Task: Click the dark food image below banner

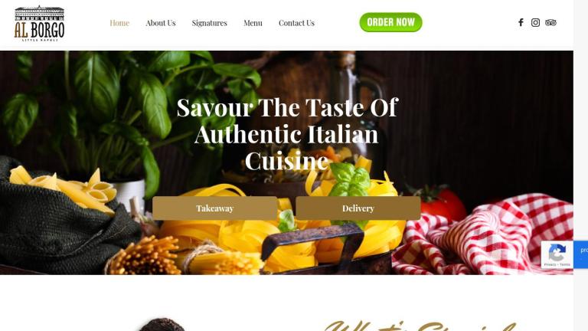Action: 162,325
